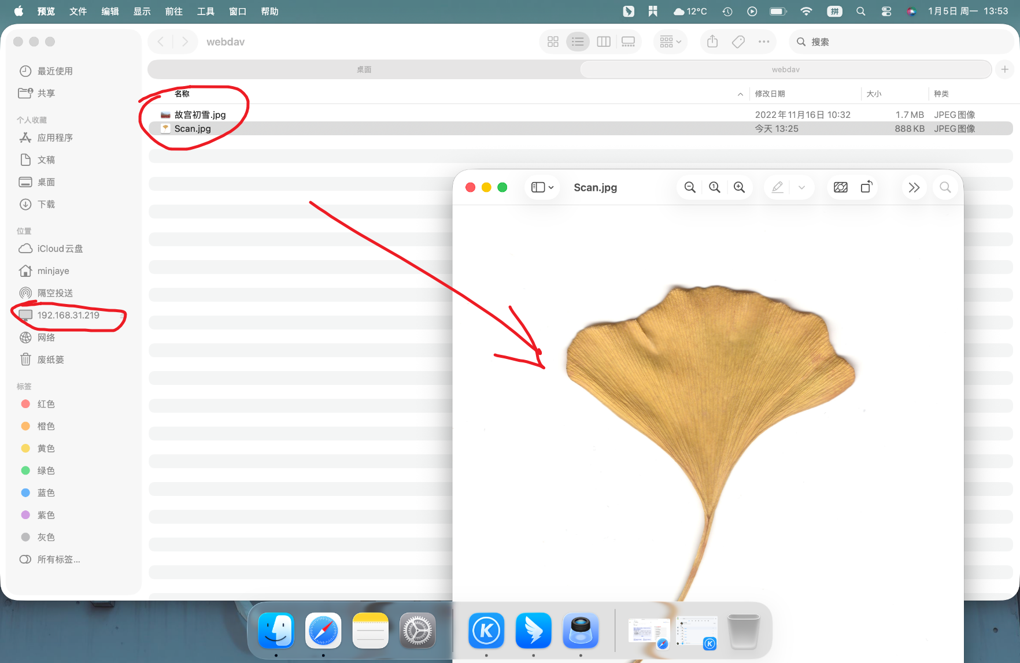1020x663 pixels.
Task: Sort files by 种类 column
Action: pyautogui.click(x=941, y=94)
